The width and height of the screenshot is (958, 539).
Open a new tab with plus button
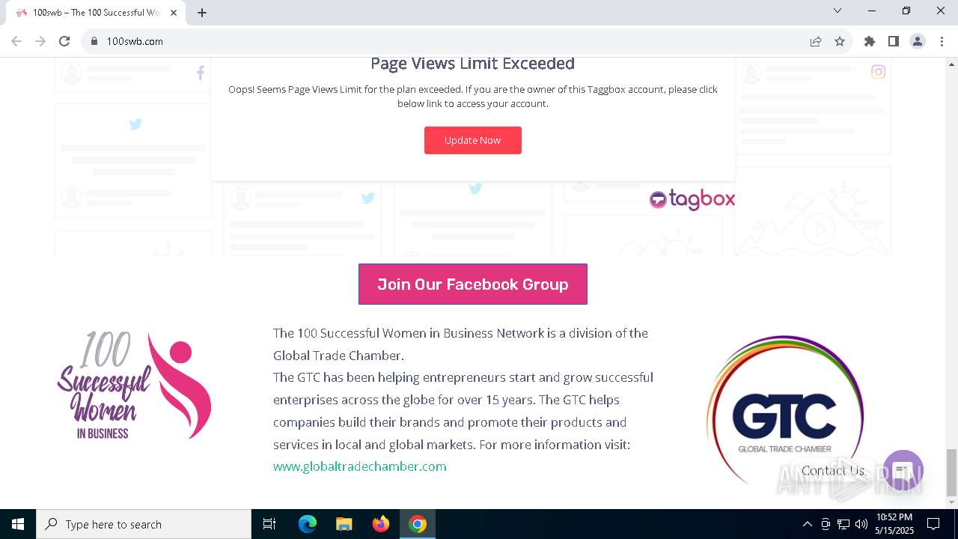pos(202,13)
